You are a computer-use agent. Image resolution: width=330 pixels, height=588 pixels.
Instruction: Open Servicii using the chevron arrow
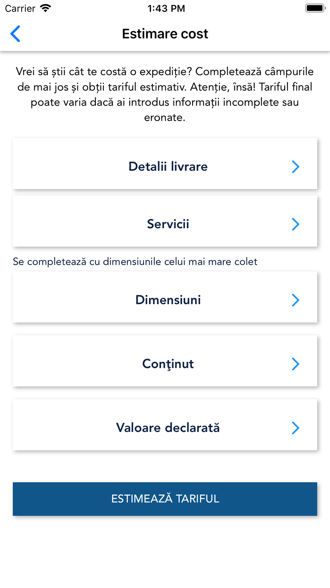[x=296, y=224]
